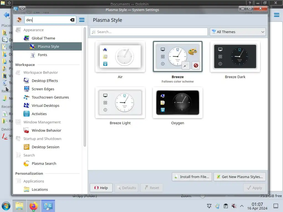Viewport: 283px width, 212px height.
Task: Click the Help button
Action: coord(101,188)
